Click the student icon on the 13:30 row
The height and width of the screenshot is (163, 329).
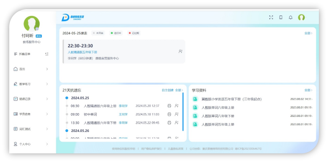176,123
